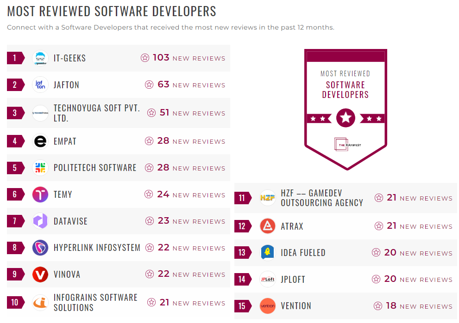Select the HZF GameDev Outsourcing Agency logo

point(267,197)
